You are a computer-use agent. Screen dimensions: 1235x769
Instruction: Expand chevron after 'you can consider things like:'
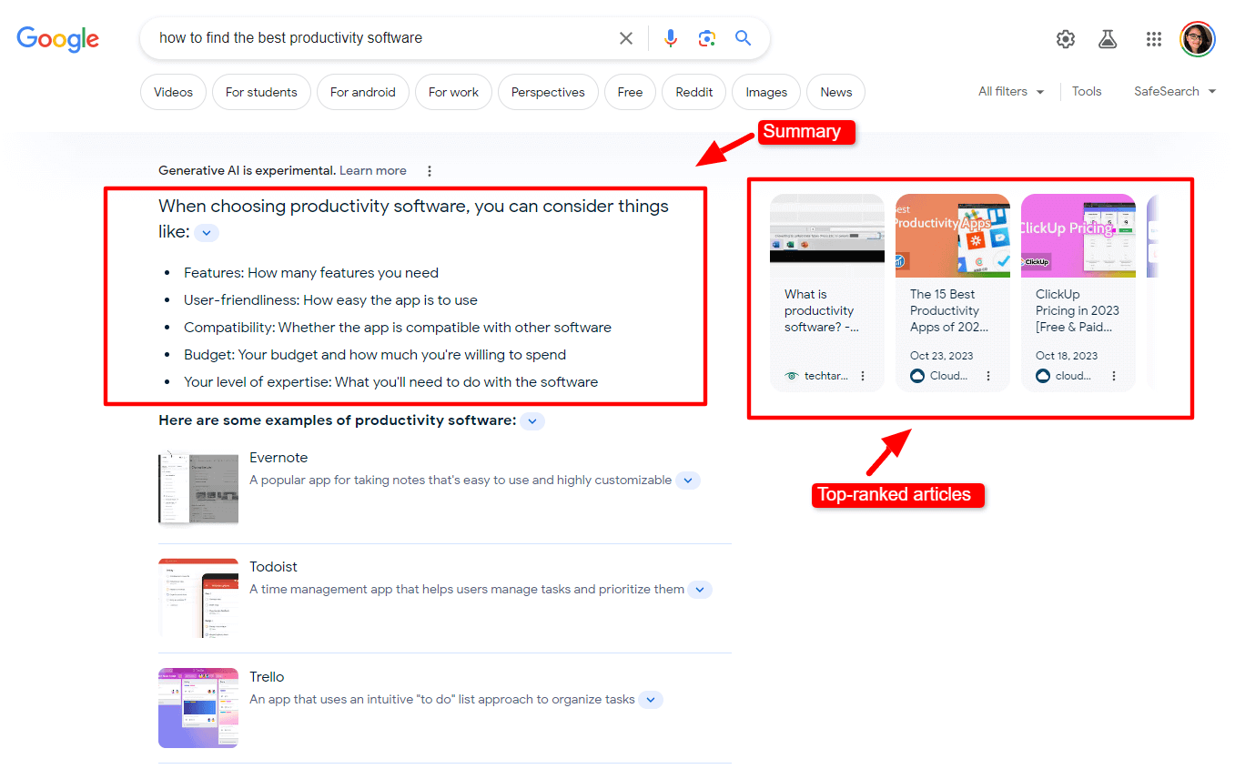207,233
